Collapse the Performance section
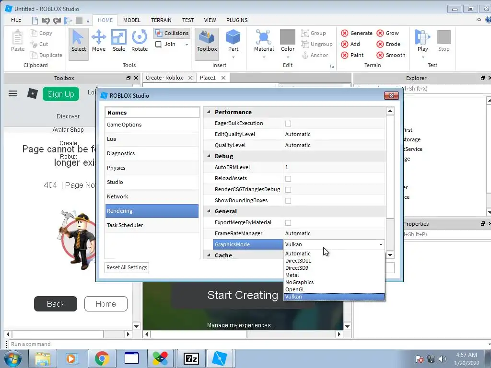This screenshot has width=491, height=368. (x=209, y=112)
